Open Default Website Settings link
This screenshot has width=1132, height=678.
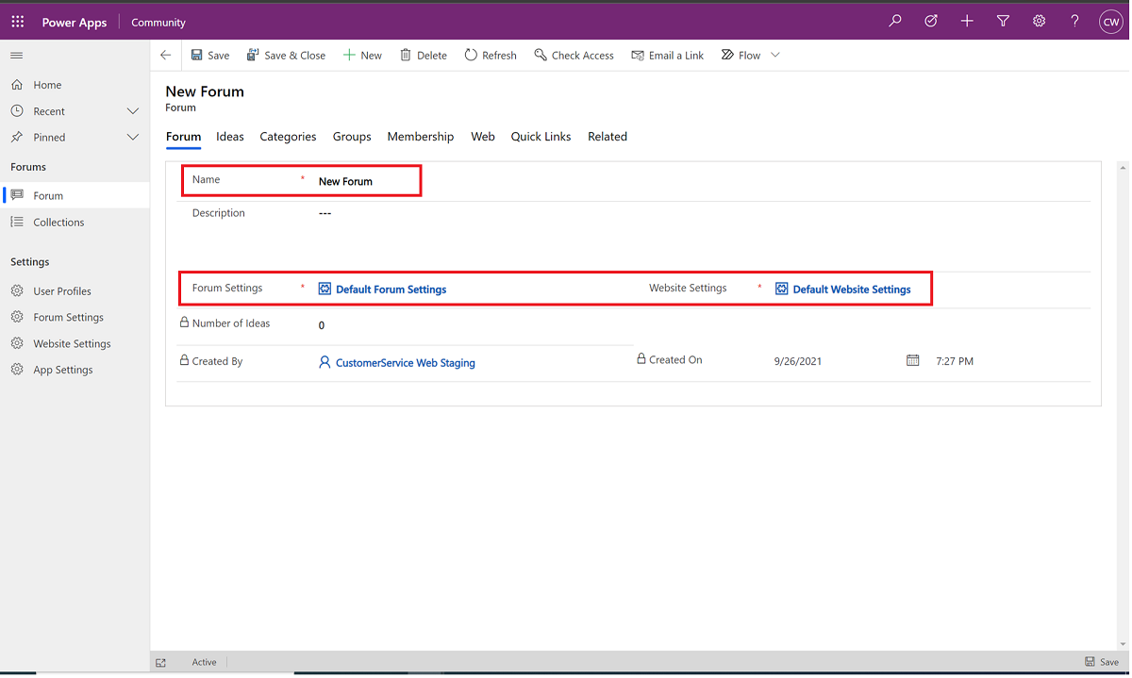coord(852,289)
